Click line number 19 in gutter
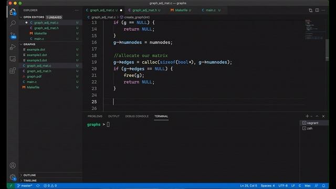The image size is (336, 189). click(x=94, y=62)
